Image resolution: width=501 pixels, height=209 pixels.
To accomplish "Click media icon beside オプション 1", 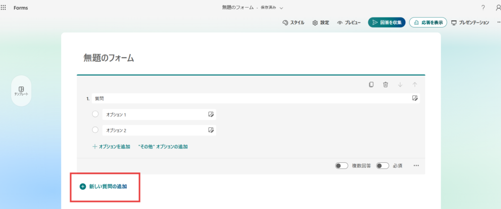I will [x=211, y=115].
